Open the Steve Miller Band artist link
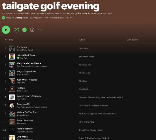 [x=25, y=50]
